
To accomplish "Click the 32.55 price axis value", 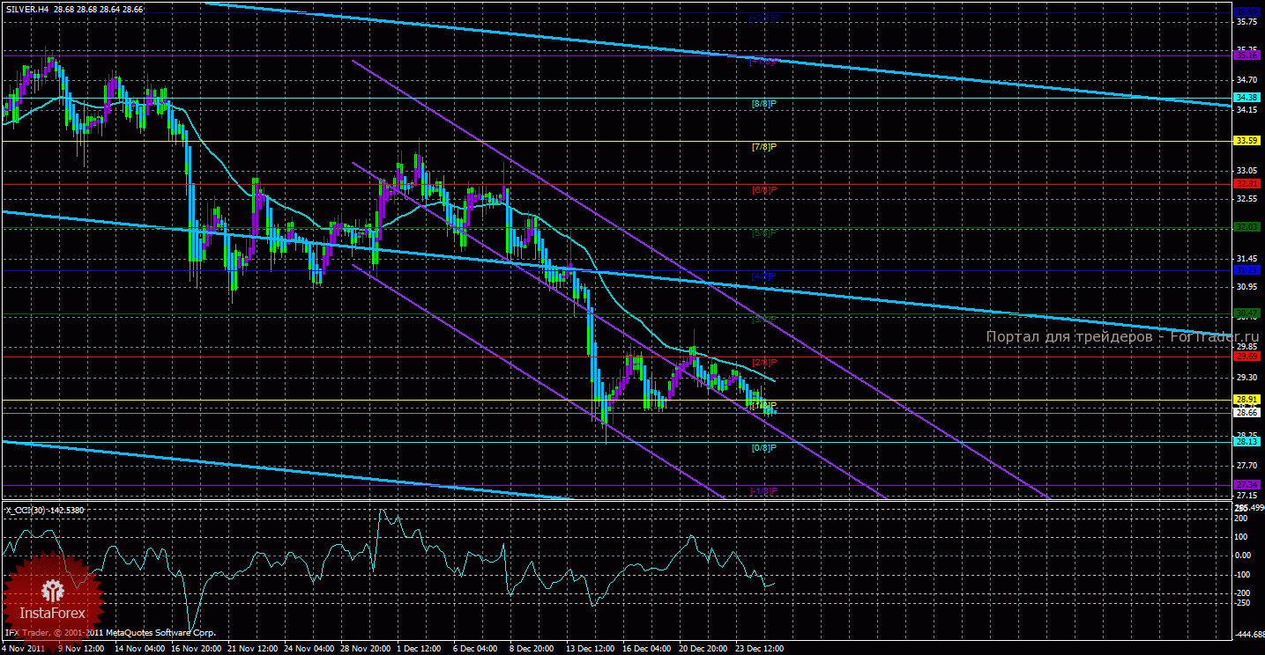I will pyautogui.click(x=1246, y=199).
